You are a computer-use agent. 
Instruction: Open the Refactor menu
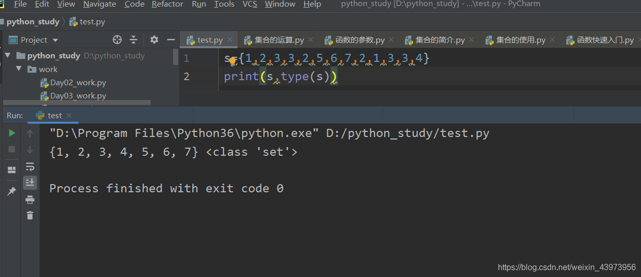click(x=167, y=4)
